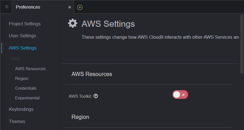Jump to Experimental subsection

coord(27,98)
